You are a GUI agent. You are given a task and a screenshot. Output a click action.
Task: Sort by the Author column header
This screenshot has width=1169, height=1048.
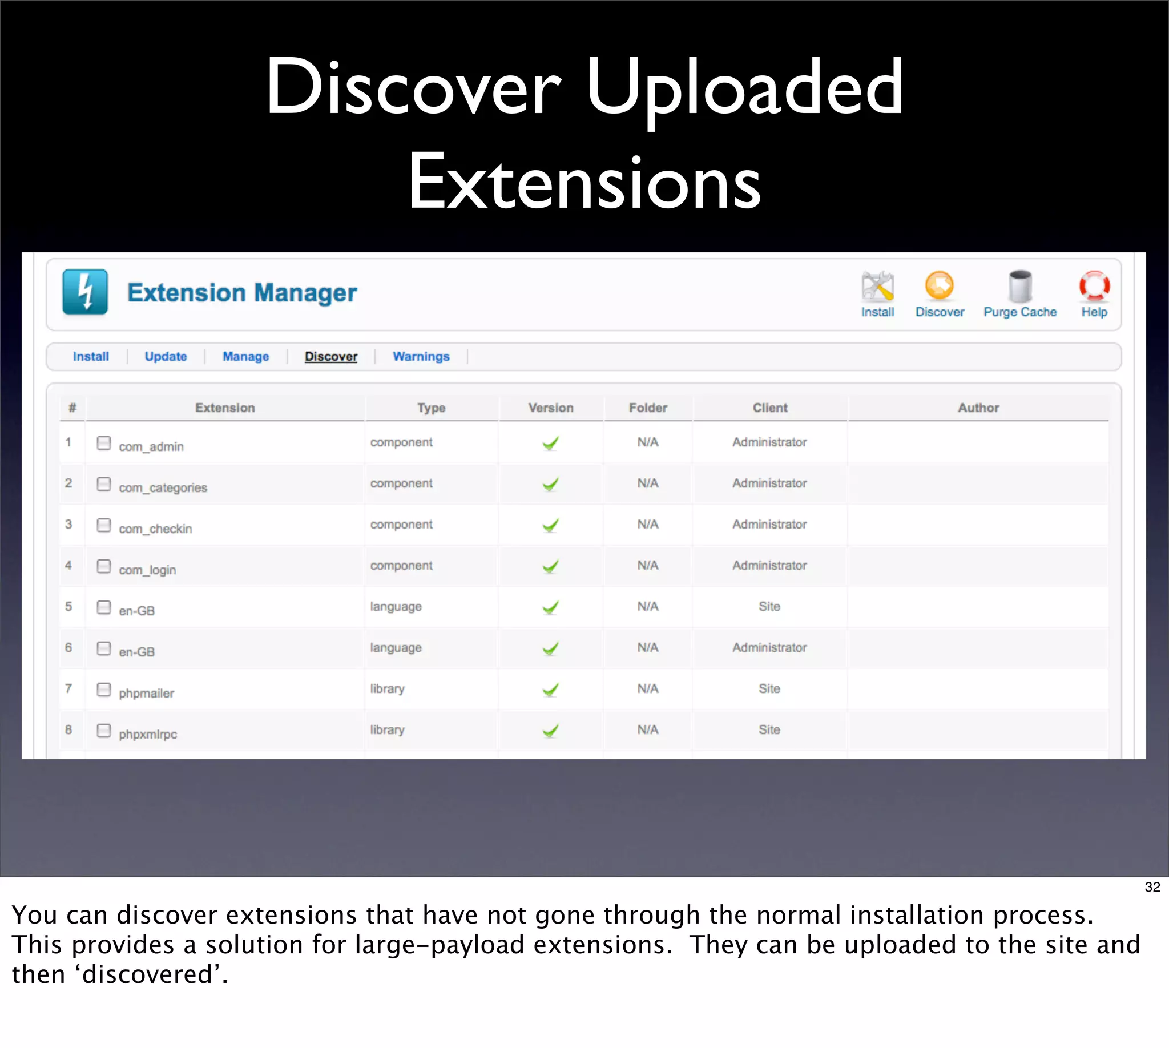click(x=978, y=408)
